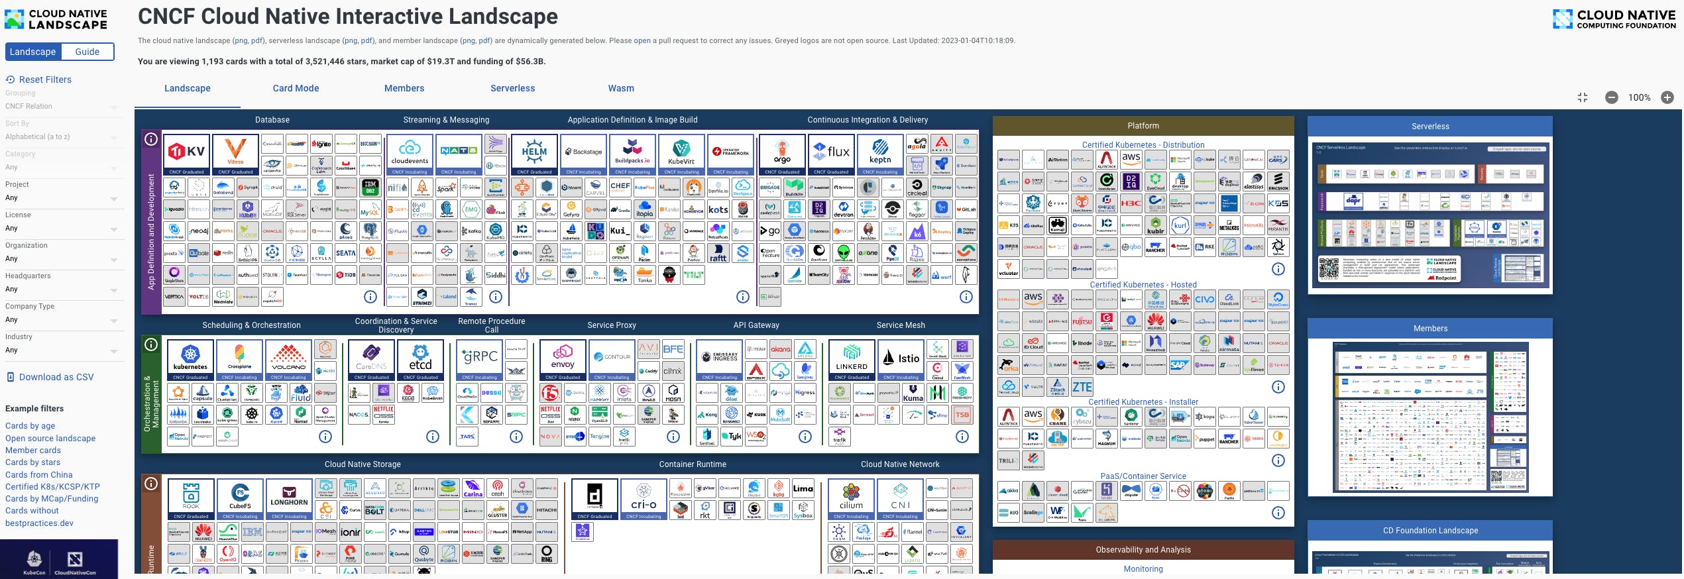
Task: Open the Flux project card
Action: (x=831, y=155)
